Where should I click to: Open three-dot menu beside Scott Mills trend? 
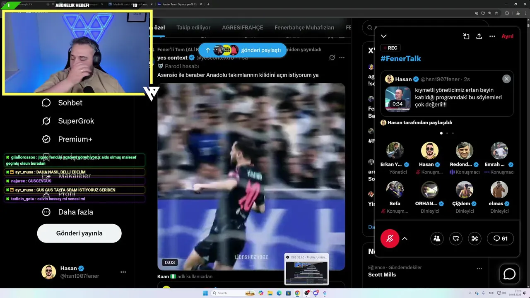pyautogui.click(x=479, y=269)
